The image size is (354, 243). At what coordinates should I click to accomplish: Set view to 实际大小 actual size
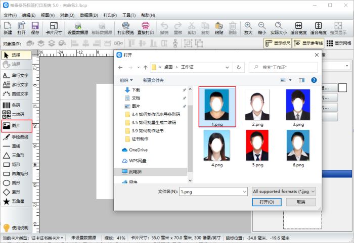[x=279, y=28]
